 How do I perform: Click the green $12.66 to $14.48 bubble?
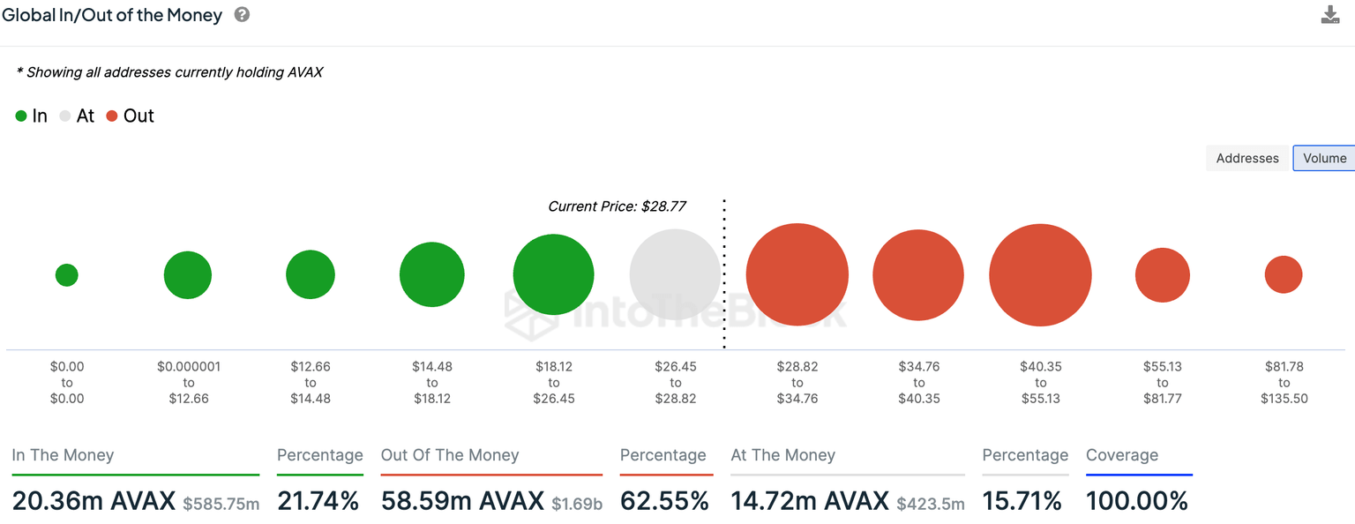[x=310, y=274]
